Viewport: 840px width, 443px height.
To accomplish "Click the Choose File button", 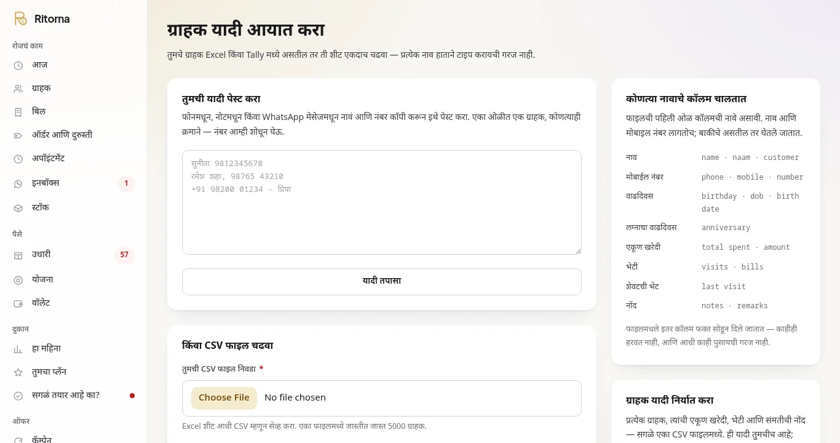I will 224,398.
